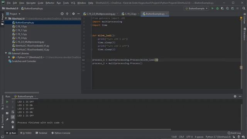Rerun ButtonExample in the Run panel
This screenshot has width=247, height=139.
click(x=7, y=102)
